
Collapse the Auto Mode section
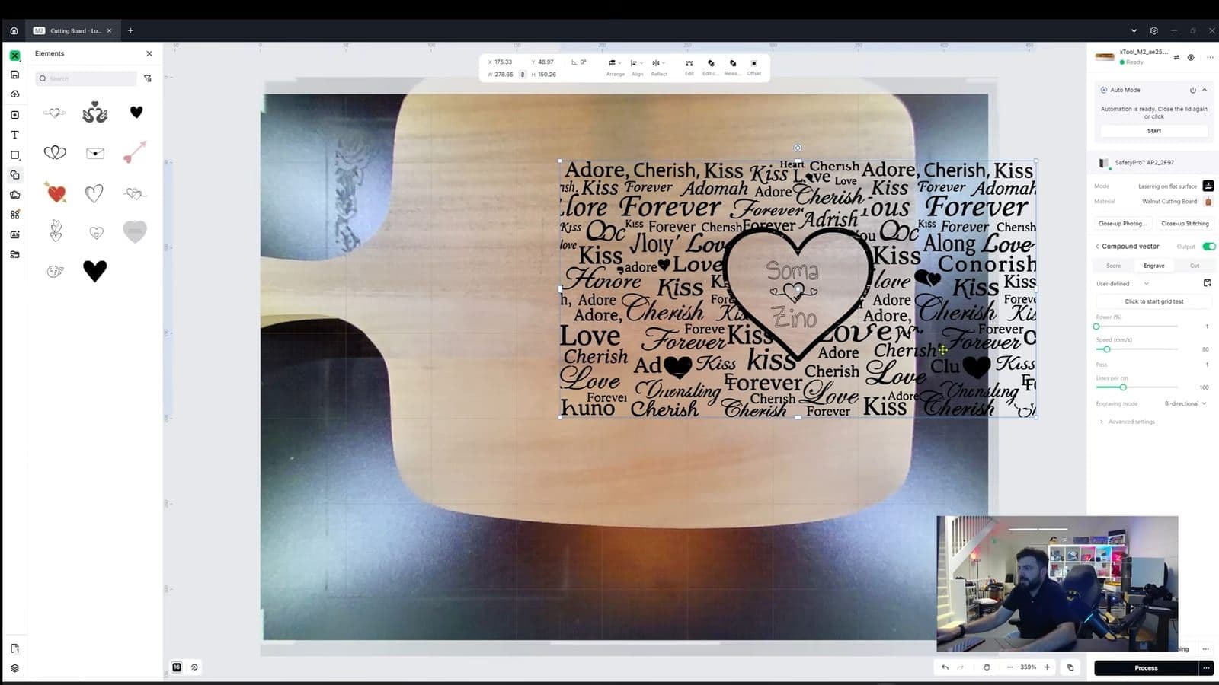click(1205, 90)
